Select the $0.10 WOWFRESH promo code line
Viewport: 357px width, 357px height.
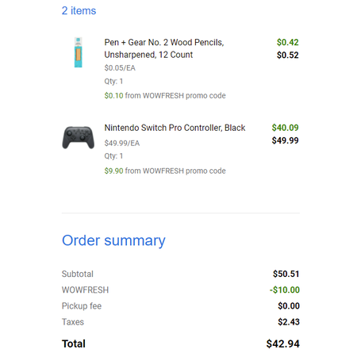click(165, 95)
